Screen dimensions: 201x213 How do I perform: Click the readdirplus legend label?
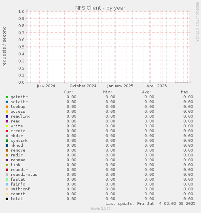(x=24, y=175)
